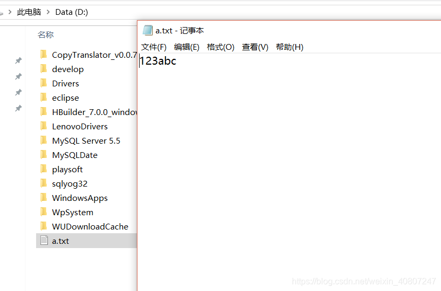Click the MySQL Server 5.5 folder name
Image resolution: width=441 pixels, height=291 pixels.
[x=86, y=141]
